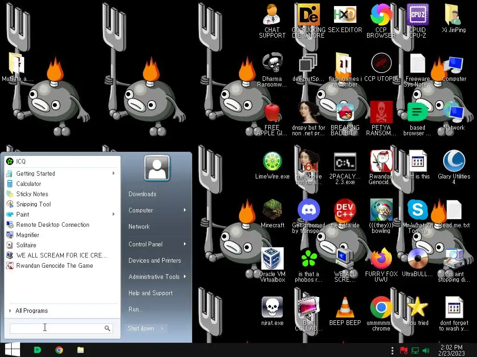Image resolution: width=477 pixels, height=357 pixels.
Task: Open the BREAKING BAD BIT Angry Birds icon
Action: coord(345,119)
